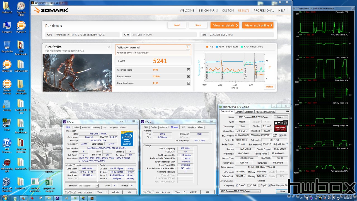Launch 3DMark 11 desktop shortcut
357x201 pixels.
pos(7,66)
